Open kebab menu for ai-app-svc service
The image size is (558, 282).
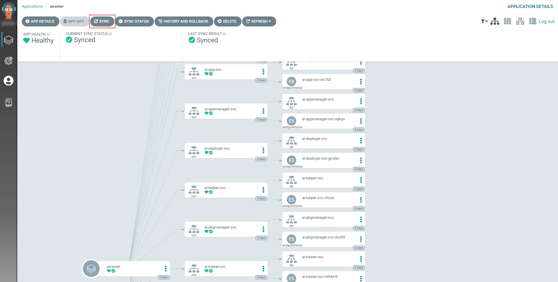point(263,72)
